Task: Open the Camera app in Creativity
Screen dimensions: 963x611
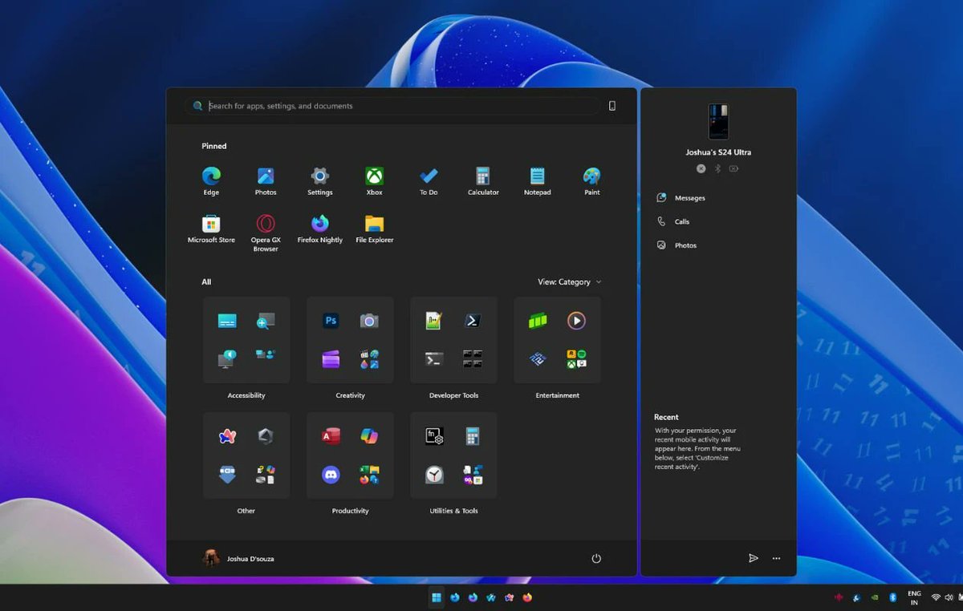Action: [x=369, y=321]
